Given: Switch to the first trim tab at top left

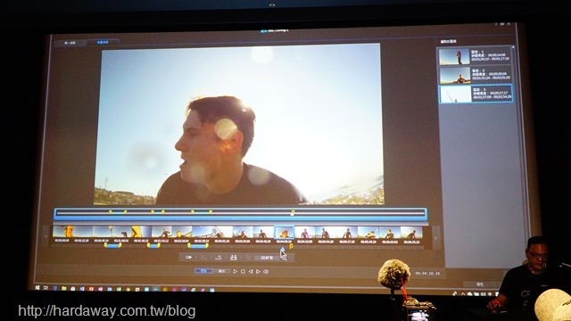Looking at the screenshot, I should (70, 43).
